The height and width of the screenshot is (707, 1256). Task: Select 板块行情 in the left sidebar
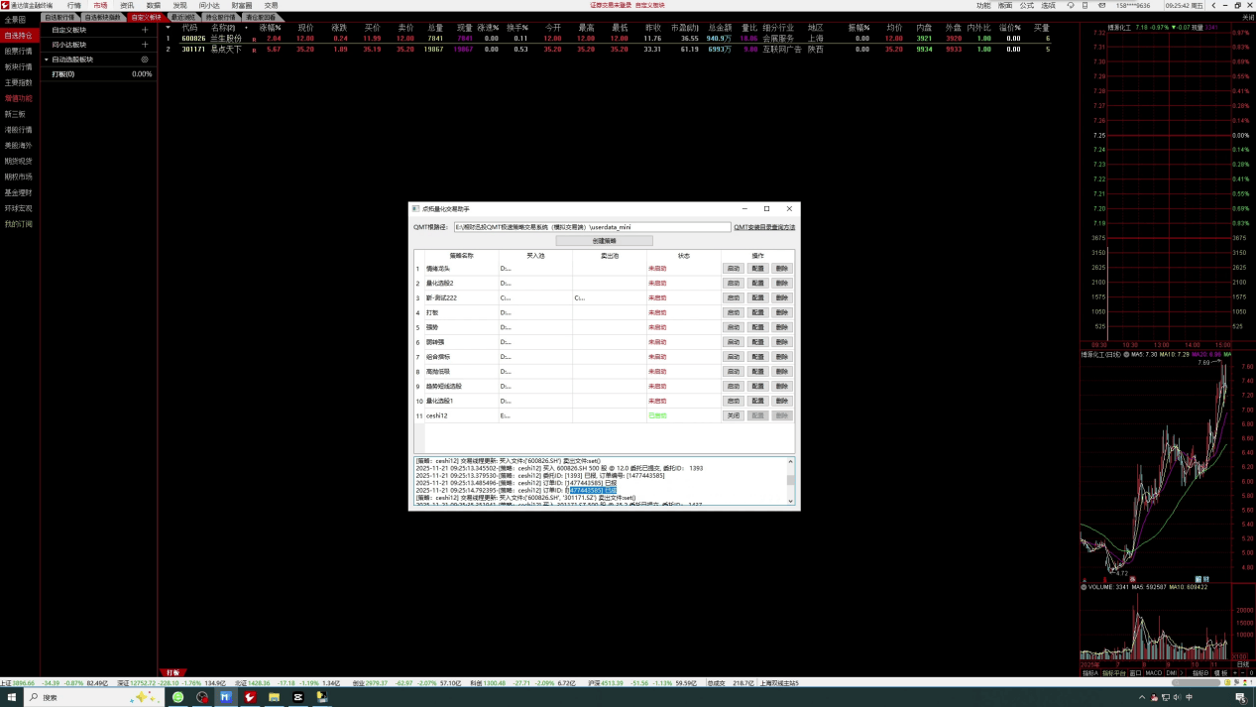(x=18, y=66)
